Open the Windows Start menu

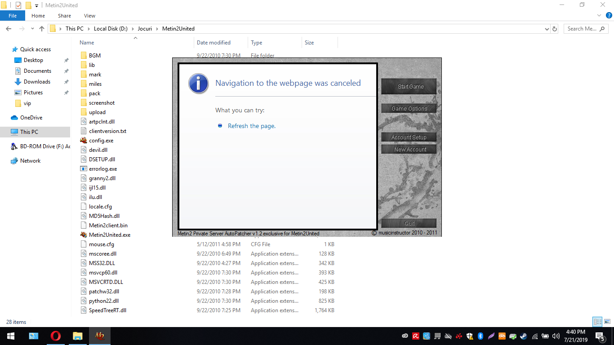(x=11, y=336)
